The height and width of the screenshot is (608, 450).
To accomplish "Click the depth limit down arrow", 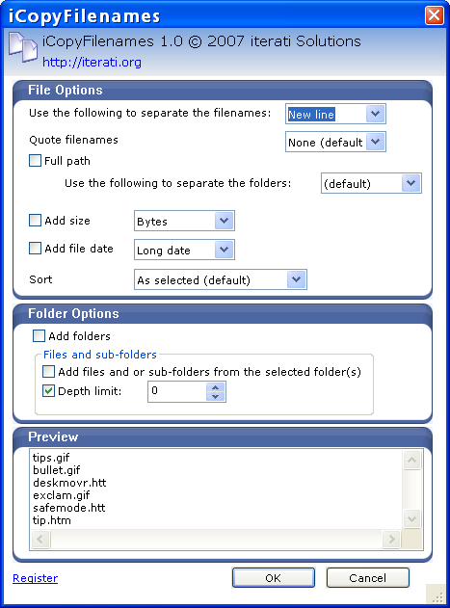I will pyautogui.click(x=216, y=396).
